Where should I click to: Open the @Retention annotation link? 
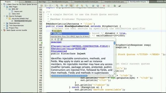point(58,49)
